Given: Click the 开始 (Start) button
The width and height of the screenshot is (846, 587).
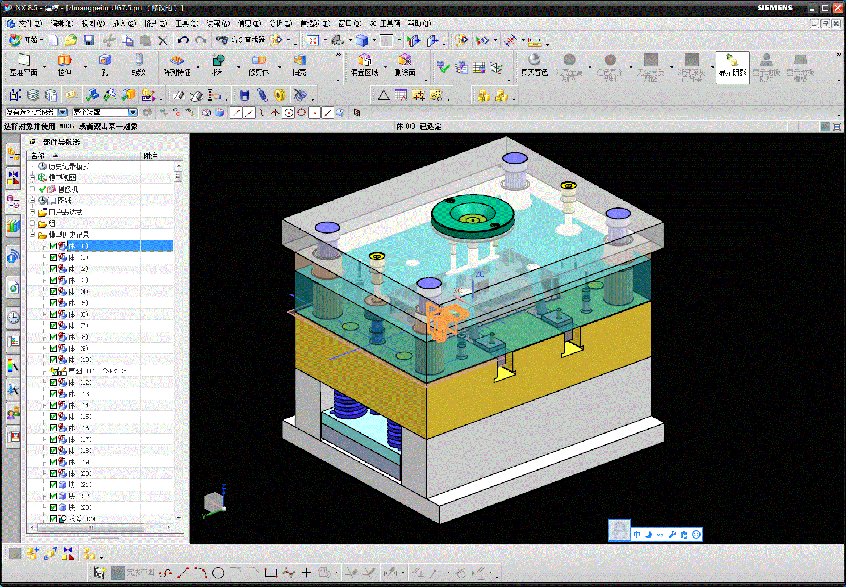Looking at the screenshot, I should click(x=26, y=40).
